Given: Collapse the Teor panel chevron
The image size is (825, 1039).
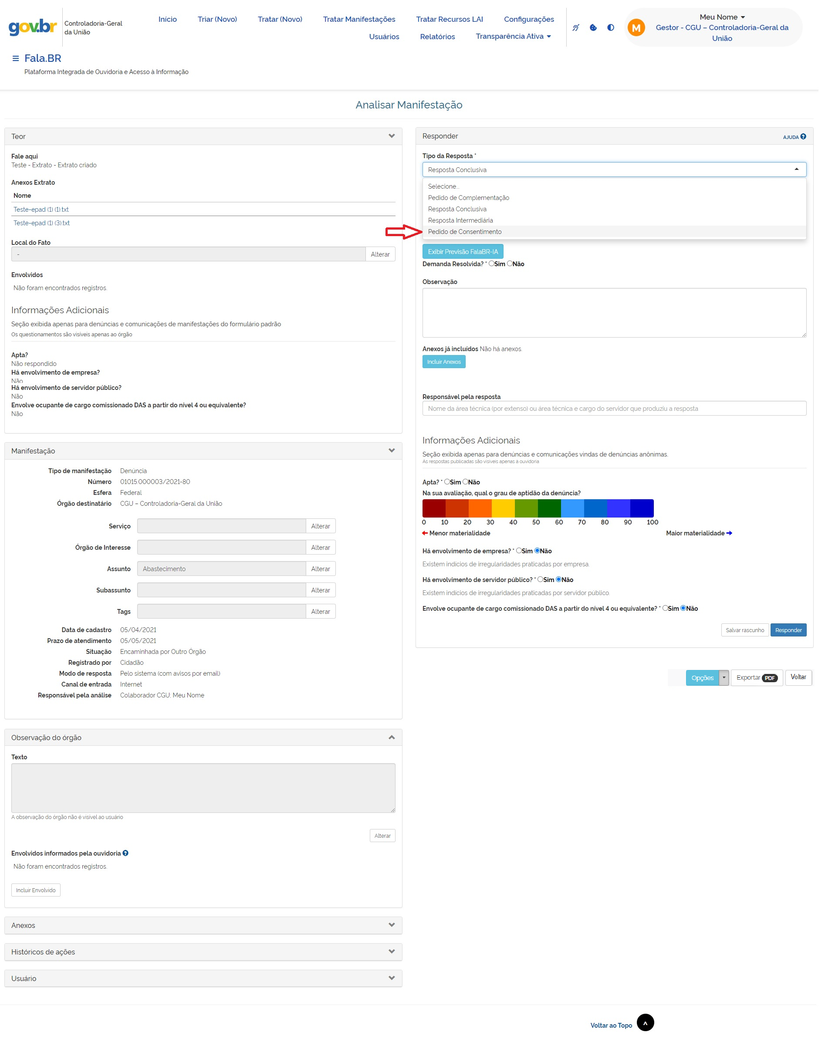Looking at the screenshot, I should pyautogui.click(x=391, y=136).
